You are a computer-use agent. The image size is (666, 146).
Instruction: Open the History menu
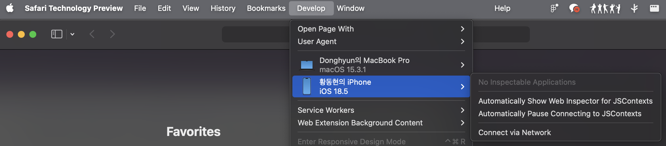[223, 8]
